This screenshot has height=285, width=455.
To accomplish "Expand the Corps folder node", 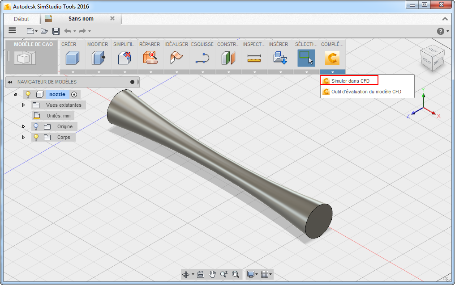I will (23, 137).
